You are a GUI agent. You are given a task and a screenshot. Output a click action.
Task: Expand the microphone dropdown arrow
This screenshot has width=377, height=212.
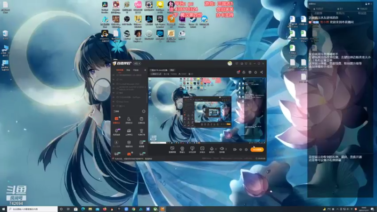point(216,149)
